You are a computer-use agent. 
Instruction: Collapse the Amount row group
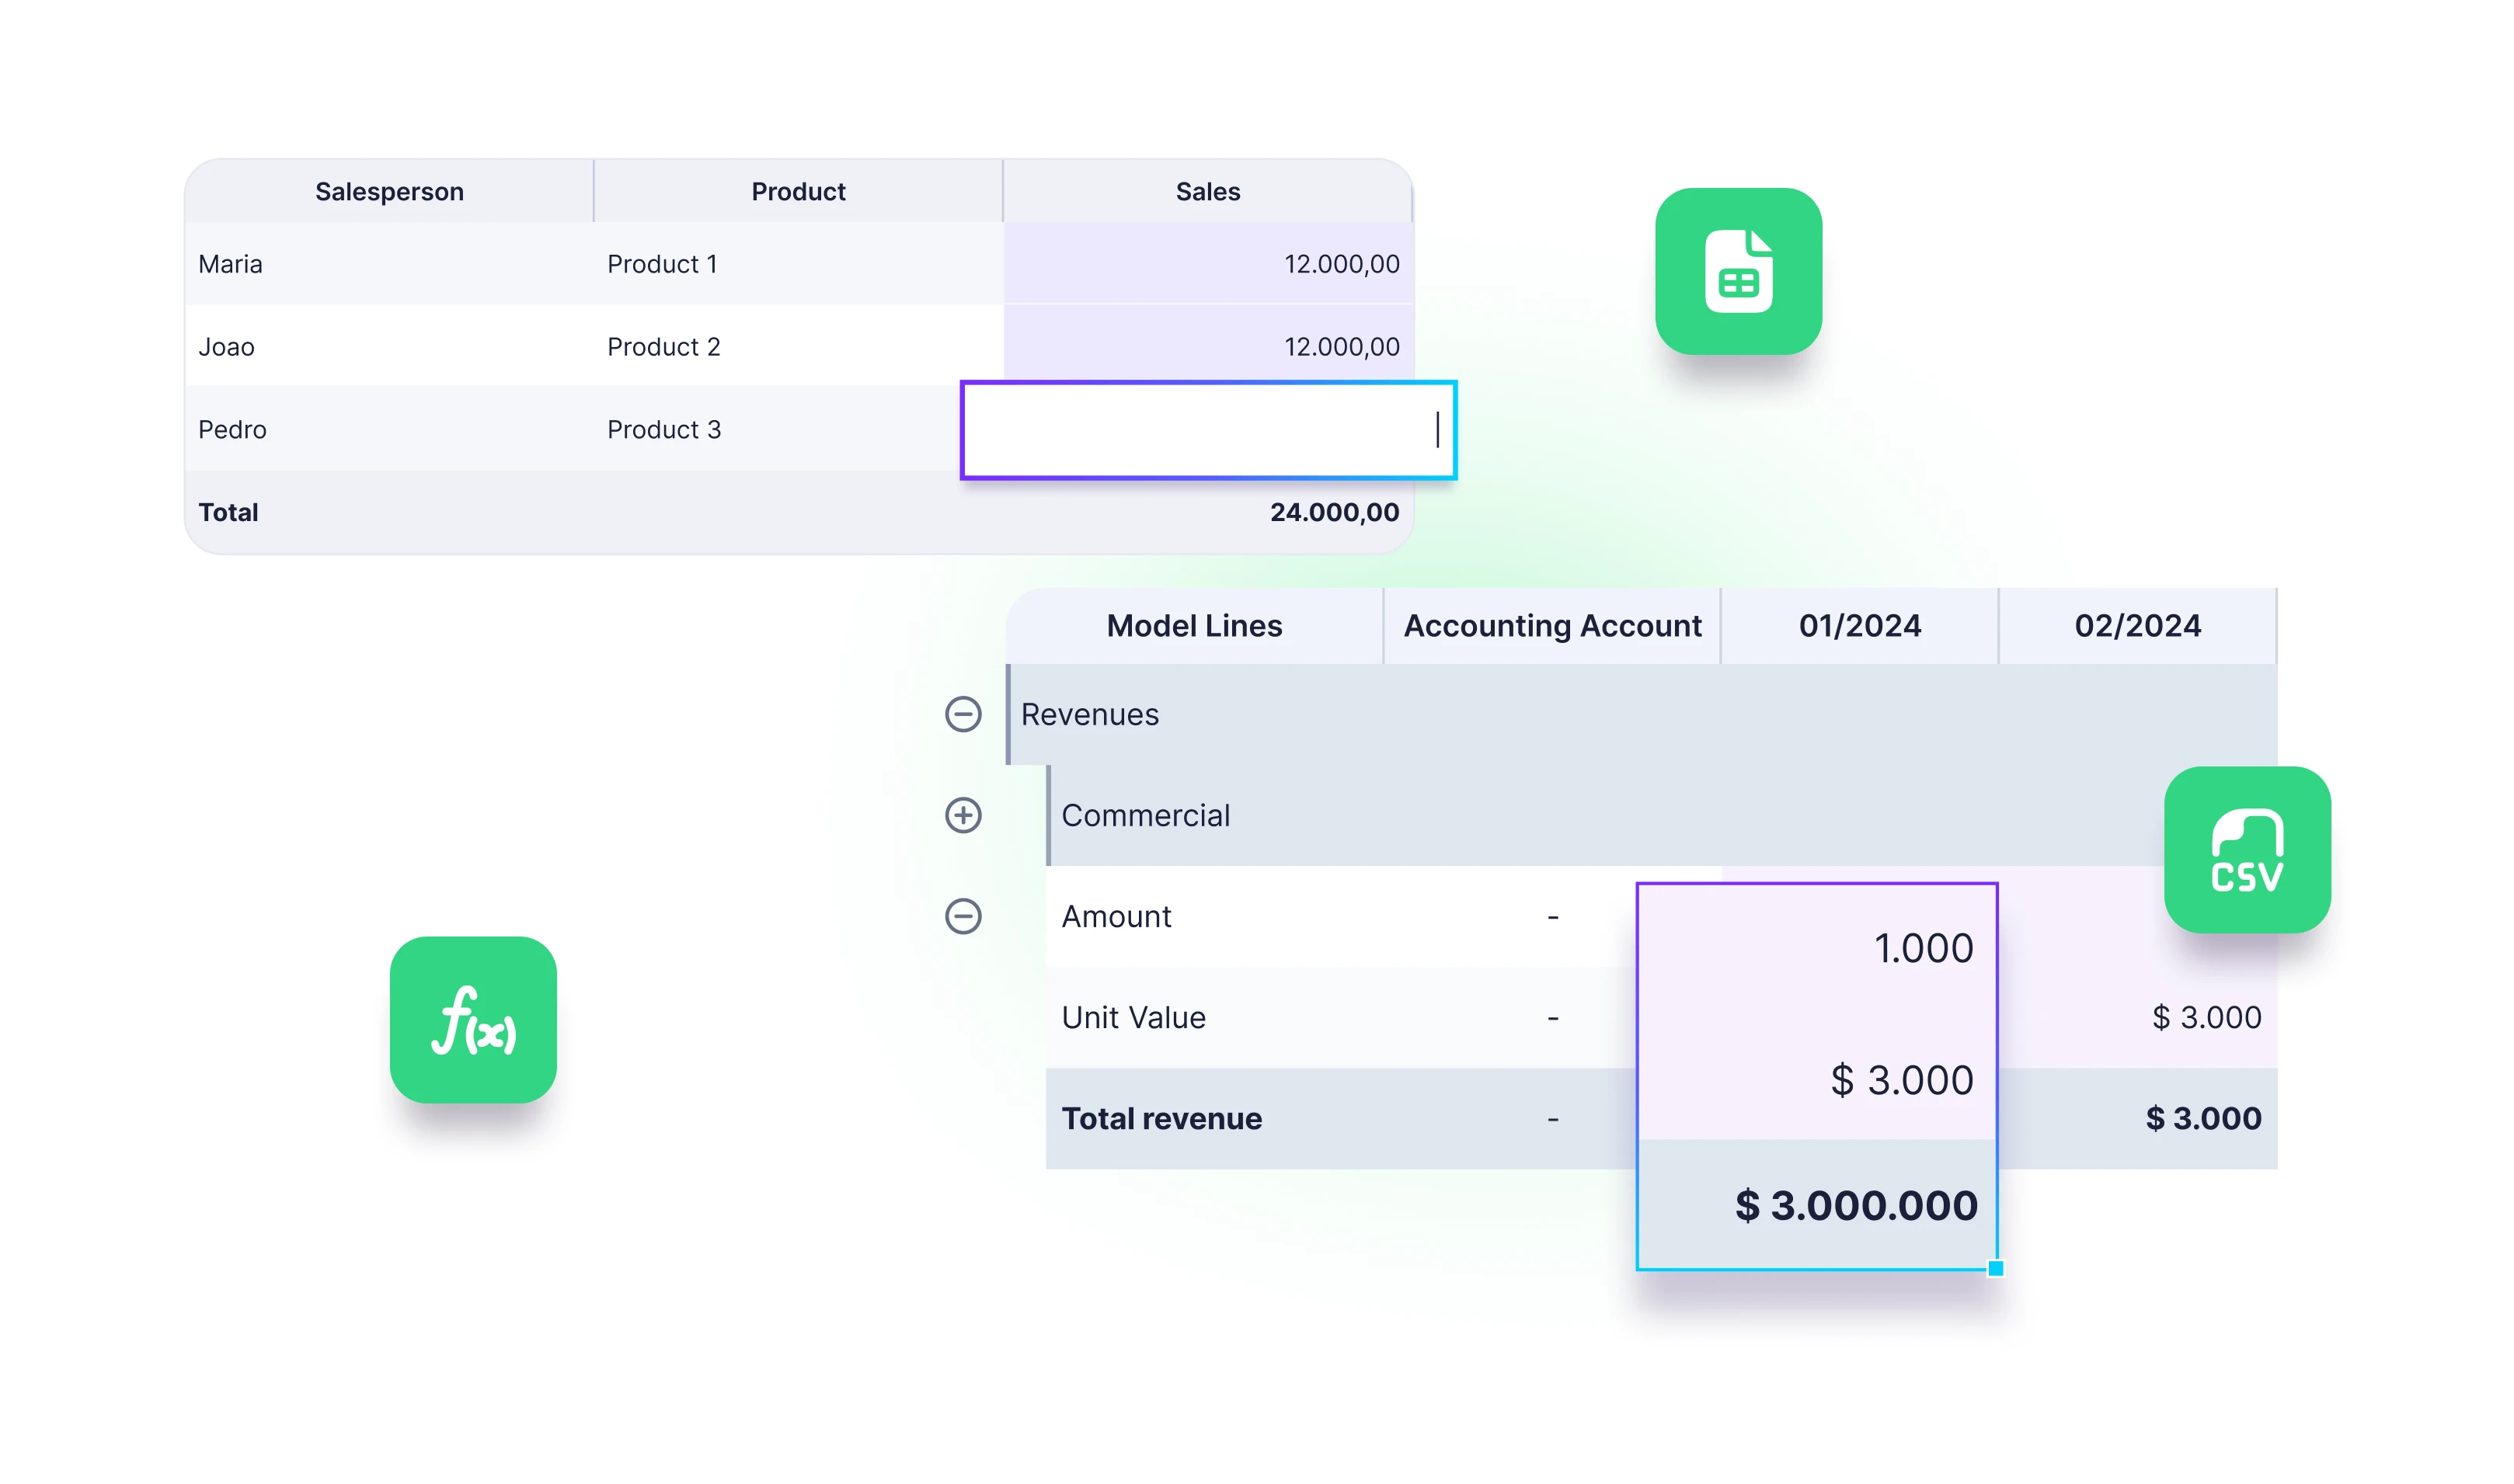[x=963, y=916]
